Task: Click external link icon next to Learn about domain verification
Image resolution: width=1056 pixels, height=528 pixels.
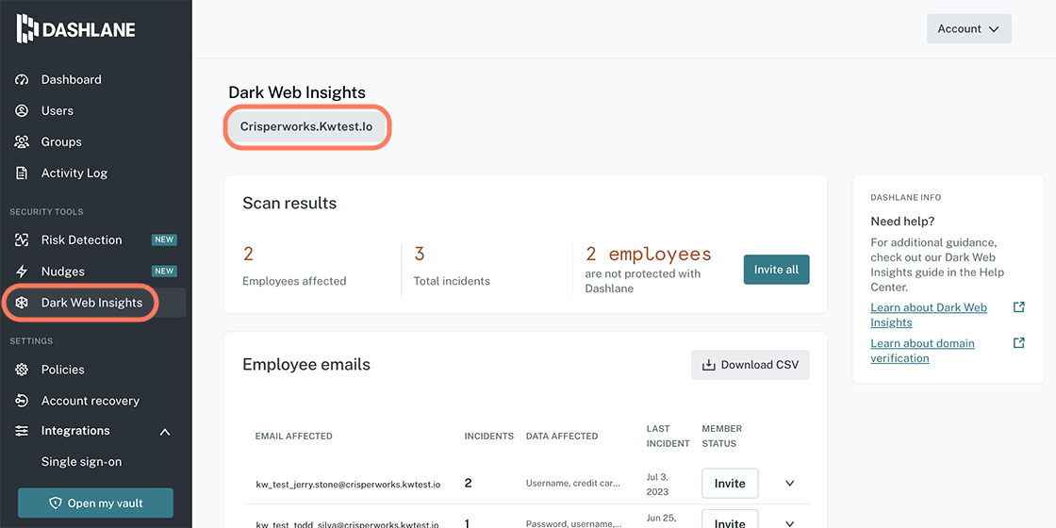Action: [x=1019, y=343]
